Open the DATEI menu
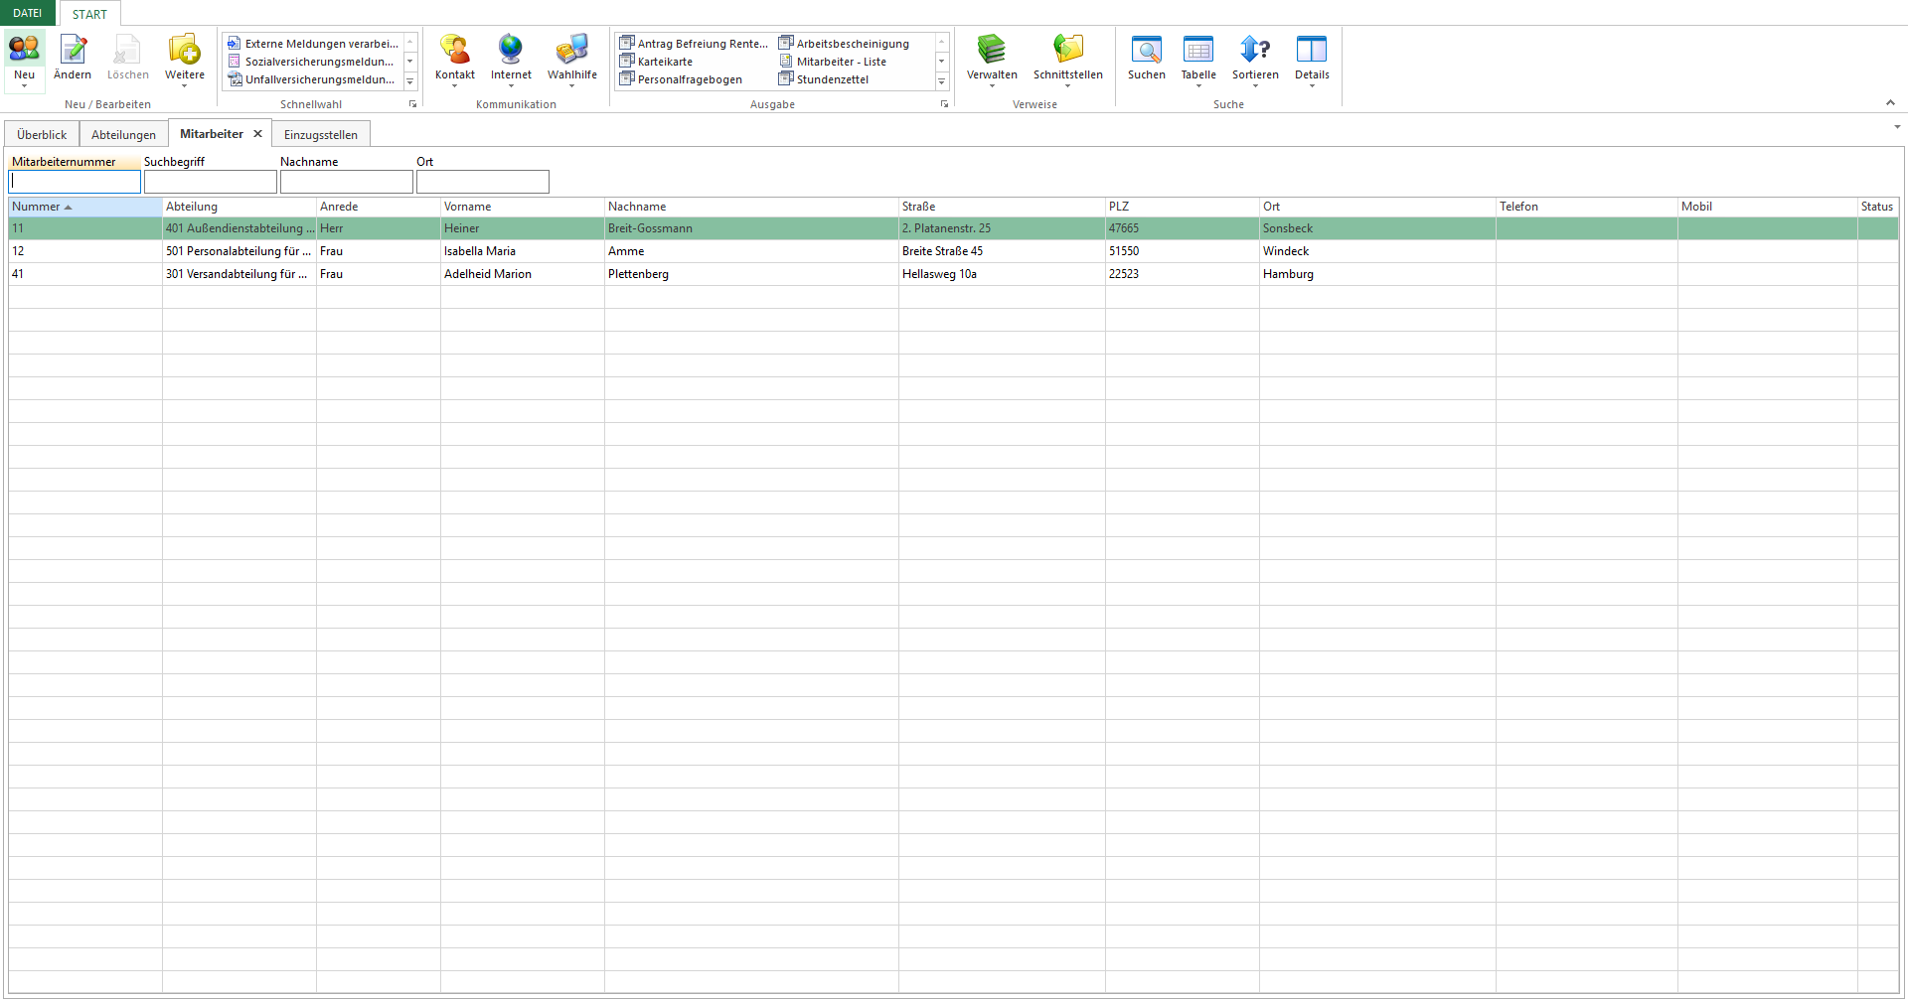This screenshot has width=1908, height=1002. point(28,13)
